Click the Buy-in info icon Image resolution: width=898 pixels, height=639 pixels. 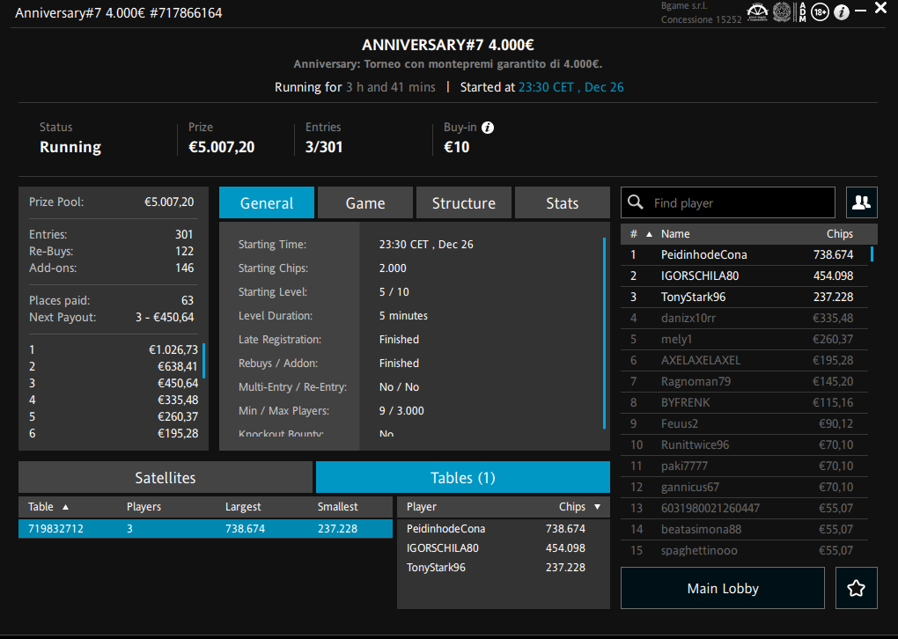coord(488,128)
